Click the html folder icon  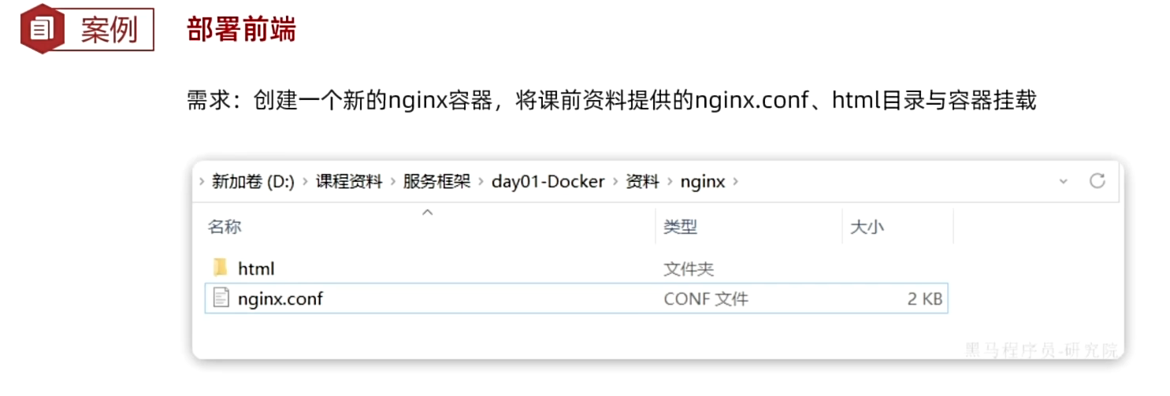point(221,268)
